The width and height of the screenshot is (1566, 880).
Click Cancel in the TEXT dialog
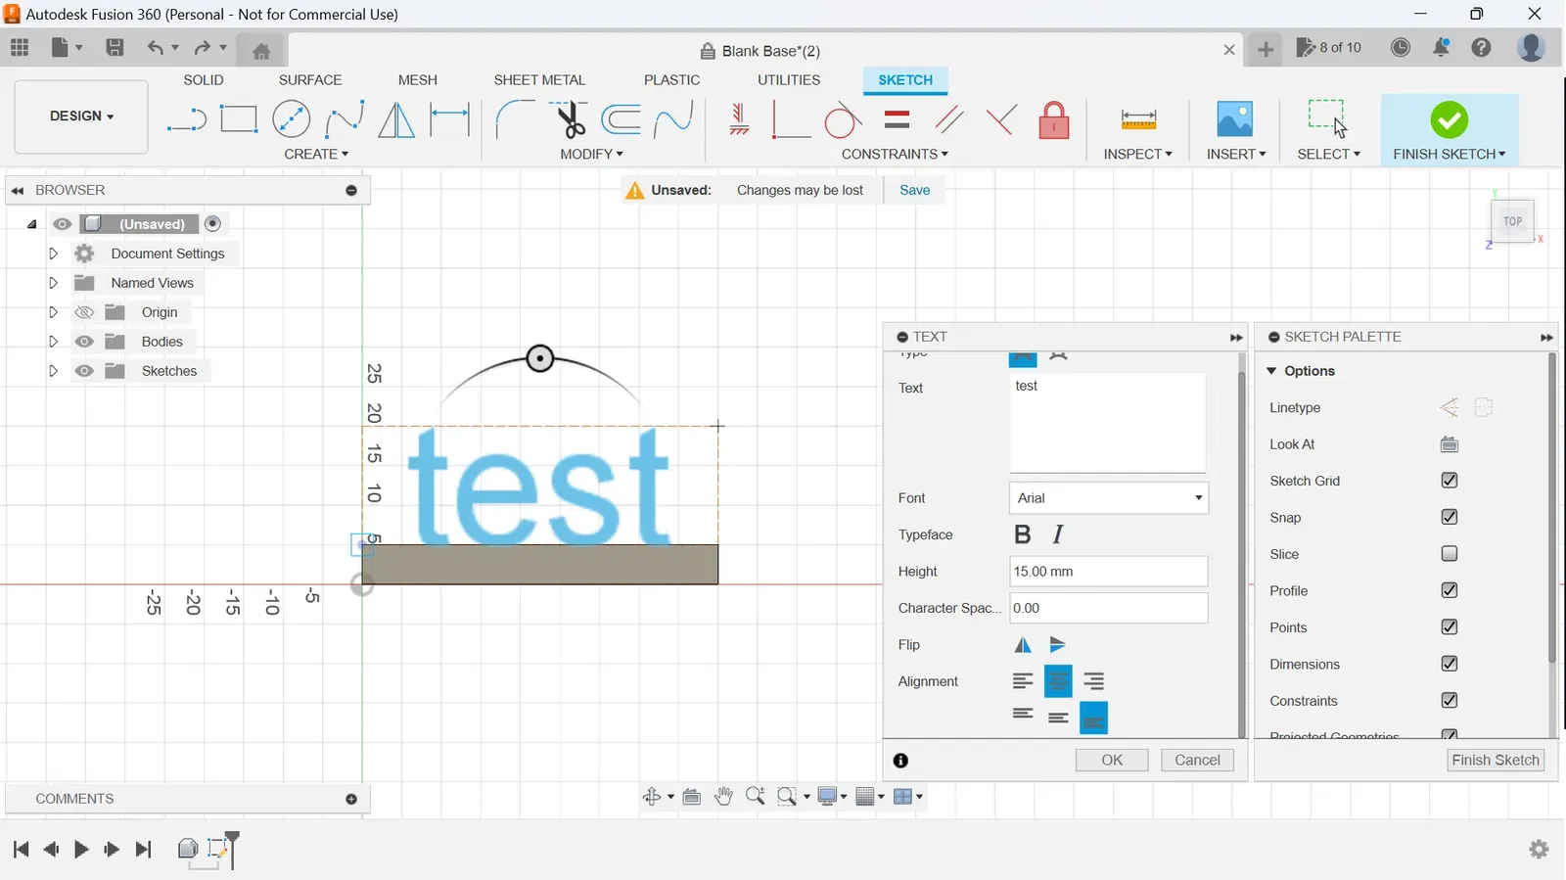tap(1197, 760)
